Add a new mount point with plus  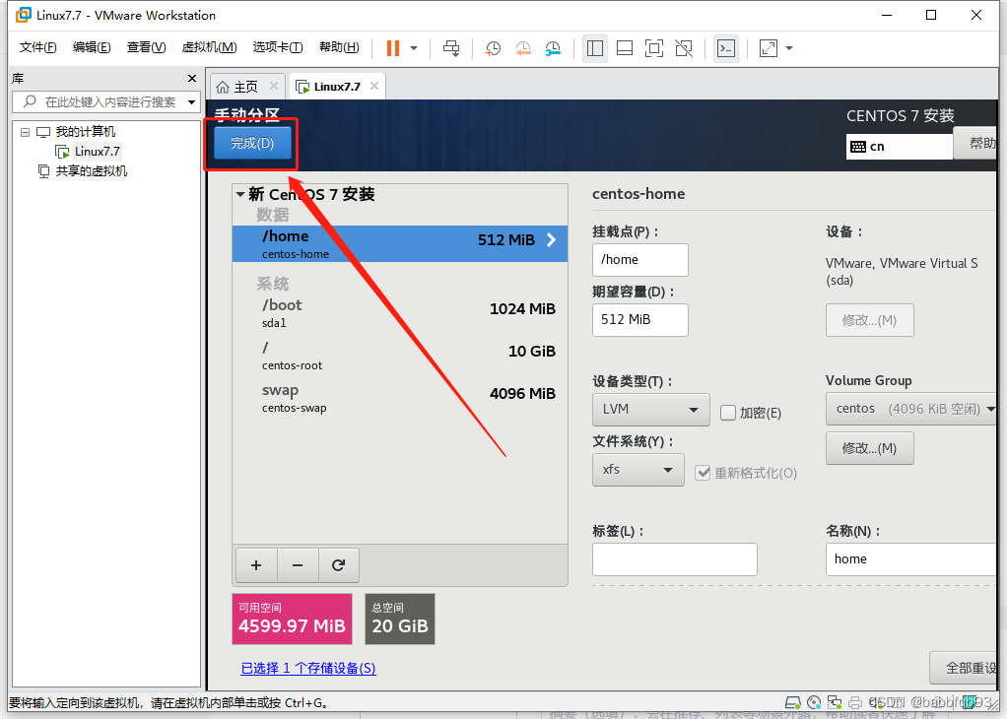[x=256, y=565]
